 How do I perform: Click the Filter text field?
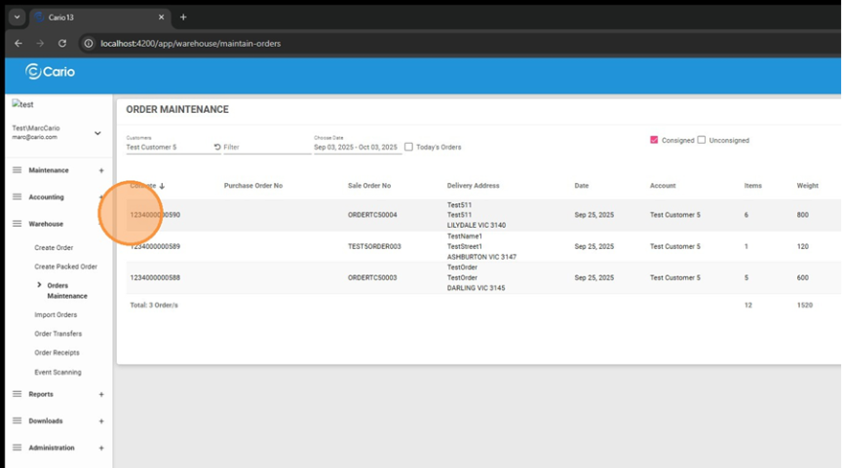(x=263, y=147)
